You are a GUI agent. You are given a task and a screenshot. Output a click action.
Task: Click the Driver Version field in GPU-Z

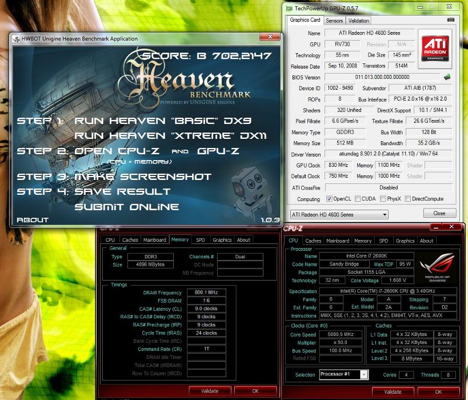388,154
